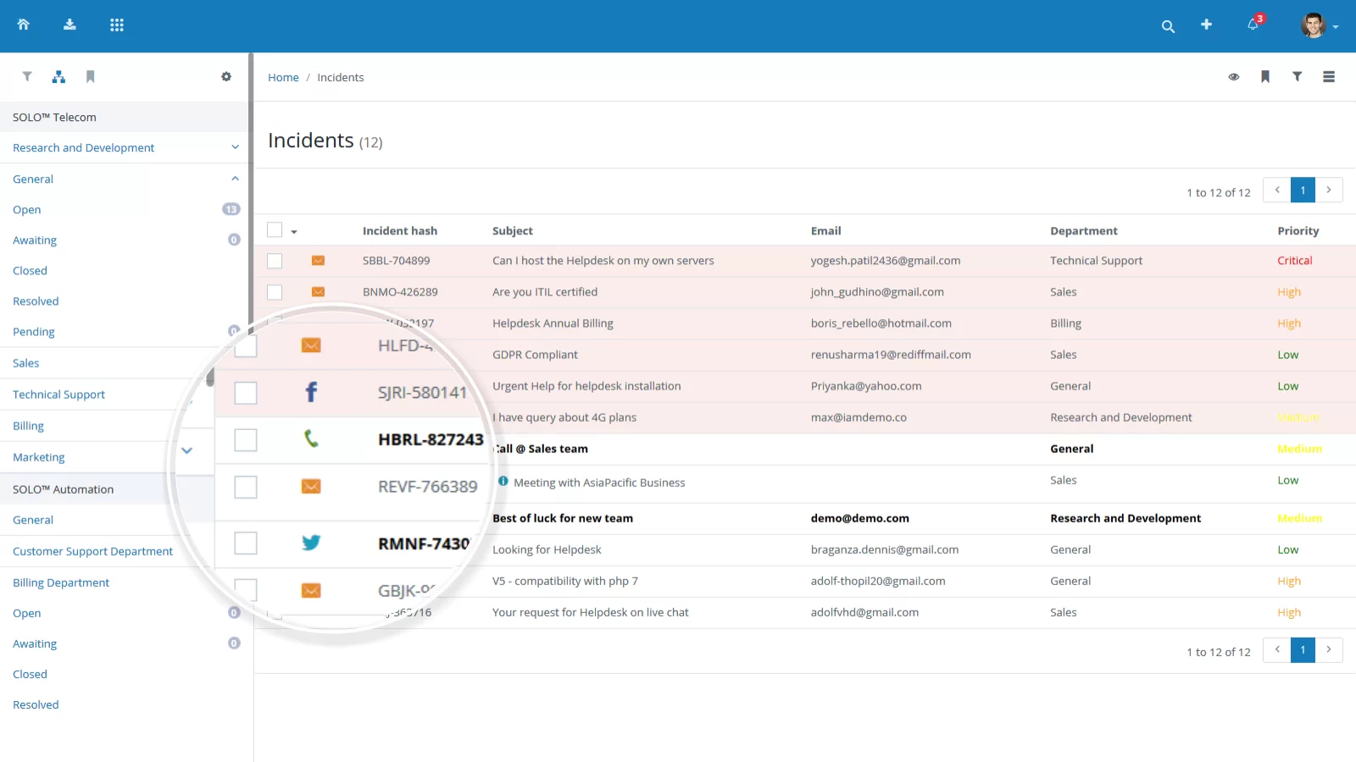
Task: Open the list menu icon at top right
Action: [1329, 76]
